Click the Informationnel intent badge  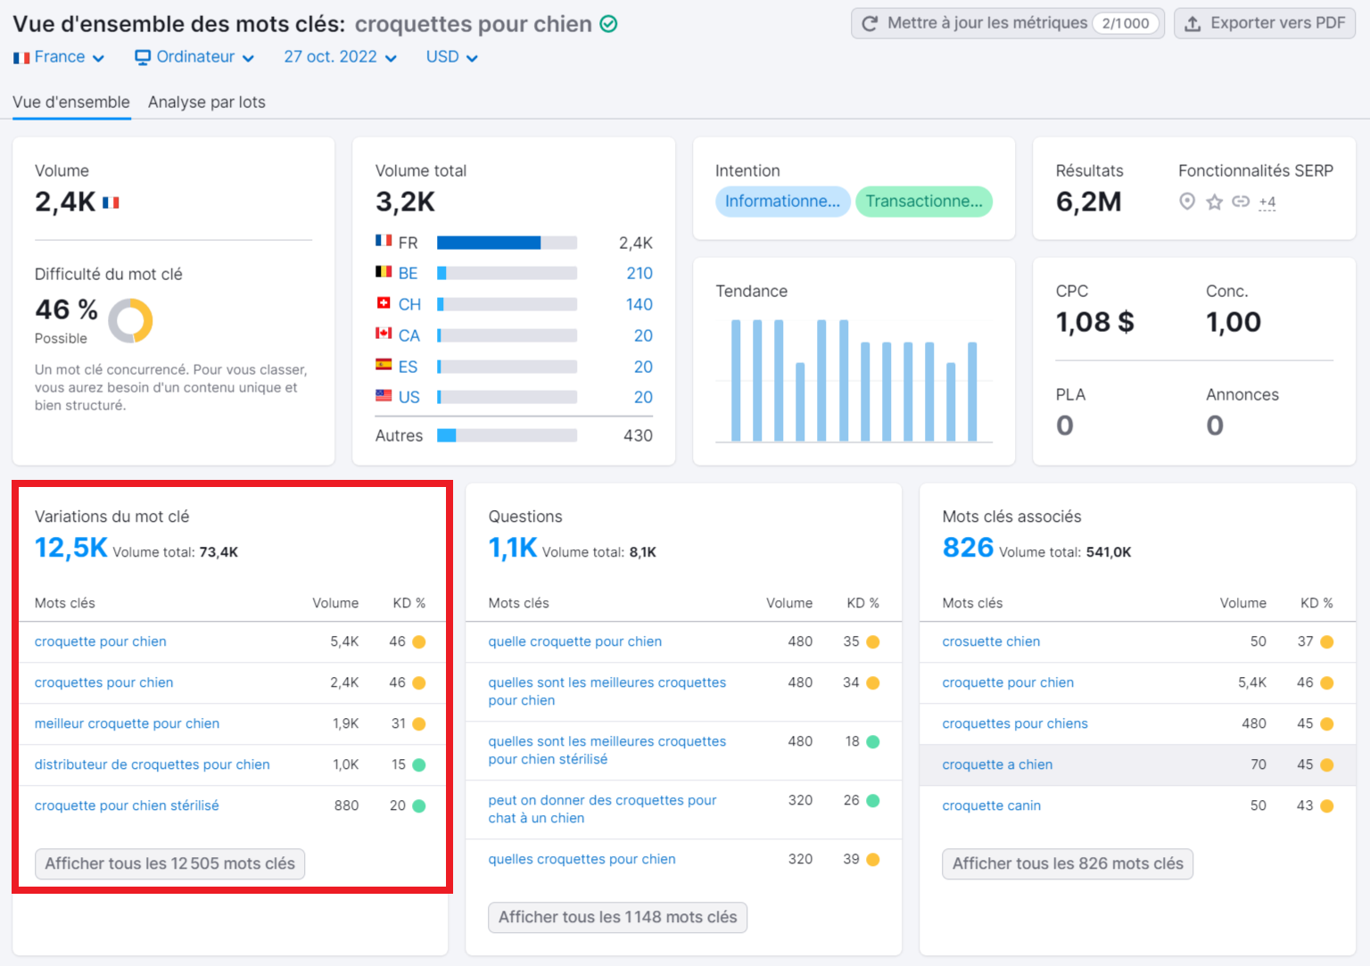tap(782, 202)
